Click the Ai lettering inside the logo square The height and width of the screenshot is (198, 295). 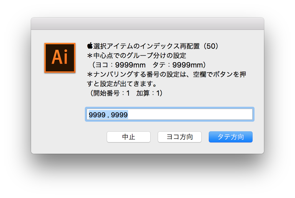pyautogui.click(x=59, y=58)
